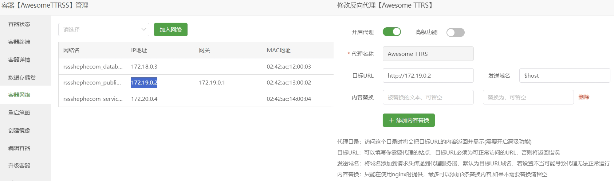Focus the 目标URL input field
614x181 pixels.
(428, 75)
